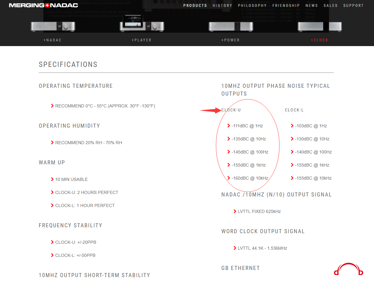Click the Warm Up heading

(52, 163)
